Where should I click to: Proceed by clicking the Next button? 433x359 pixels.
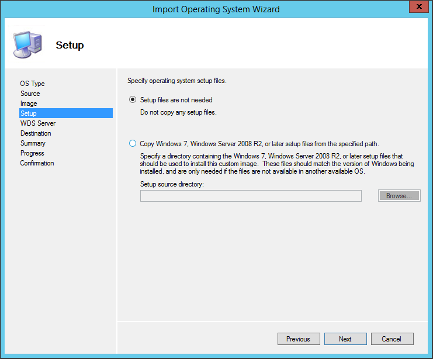345,339
